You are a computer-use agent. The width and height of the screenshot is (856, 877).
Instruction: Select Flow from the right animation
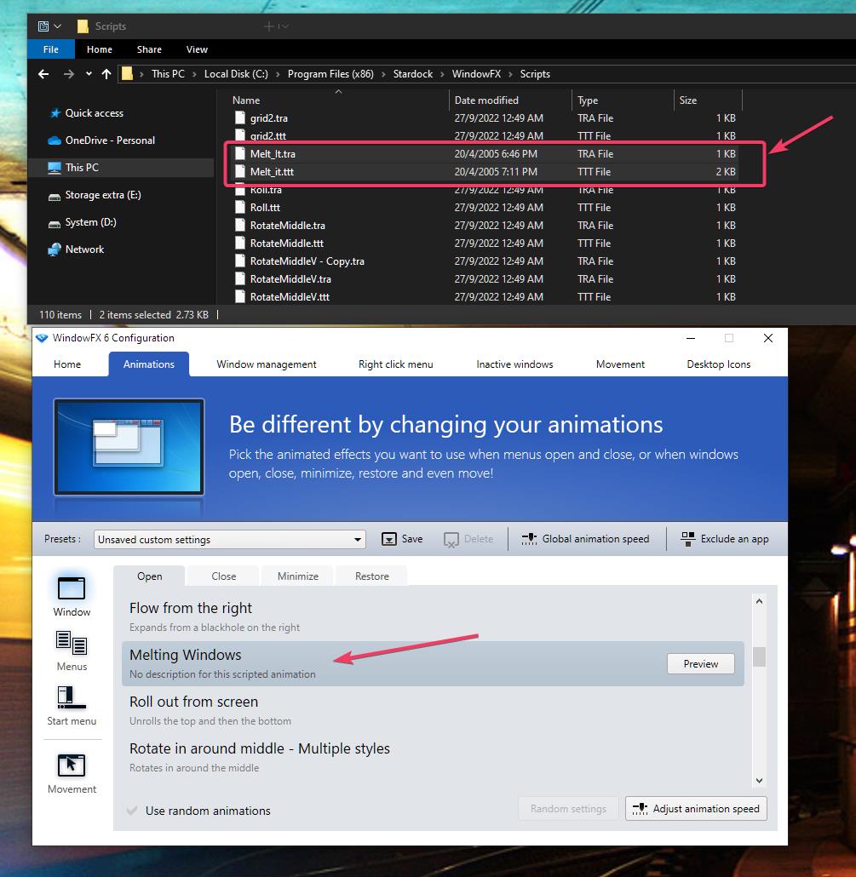click(433, 616)
